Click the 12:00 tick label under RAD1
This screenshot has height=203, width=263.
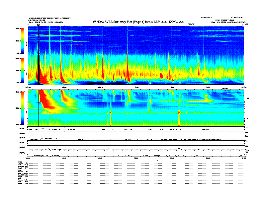click(x=136, y=87)
